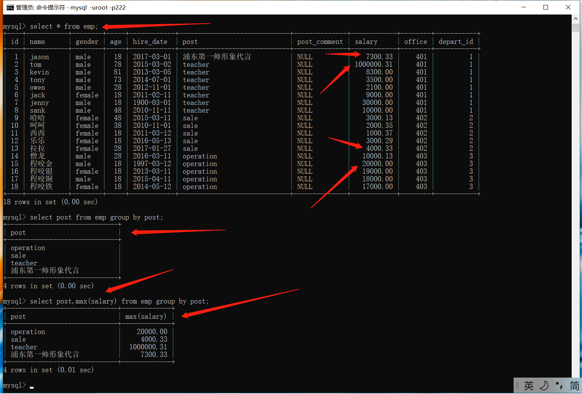Viewport: 582px width, 394px height.
Task: Click the vertical scrollbar thumb
Action: point(576,27)
